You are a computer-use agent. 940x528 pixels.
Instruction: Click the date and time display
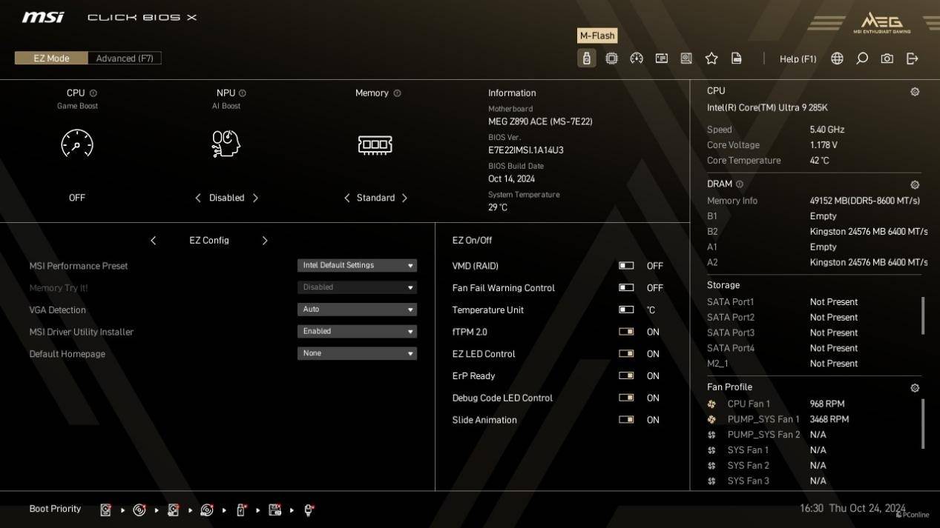pyautogui.click(x=852, y=509)
